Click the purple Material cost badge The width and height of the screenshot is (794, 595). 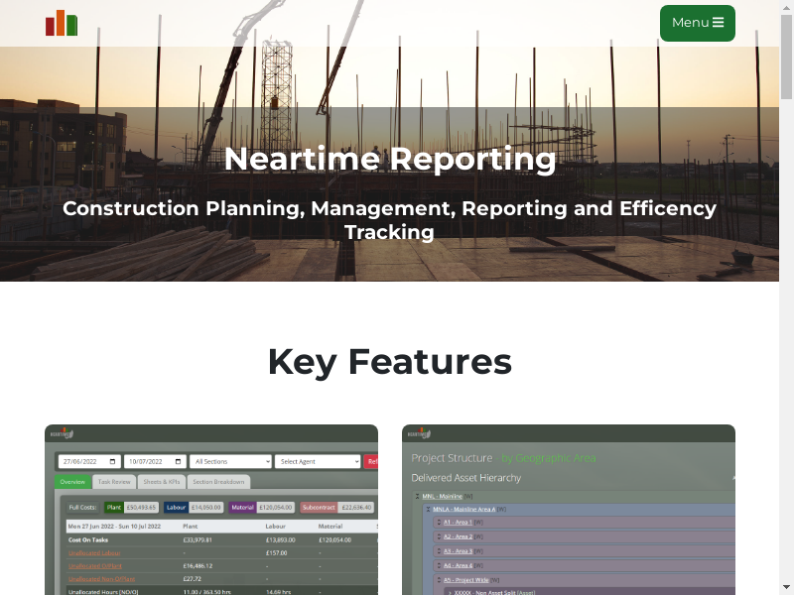243,507
